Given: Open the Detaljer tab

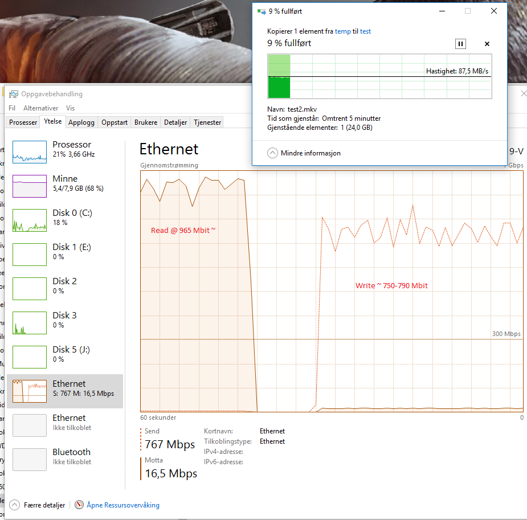Looking at the screenshot, I should tap(175, 122).
